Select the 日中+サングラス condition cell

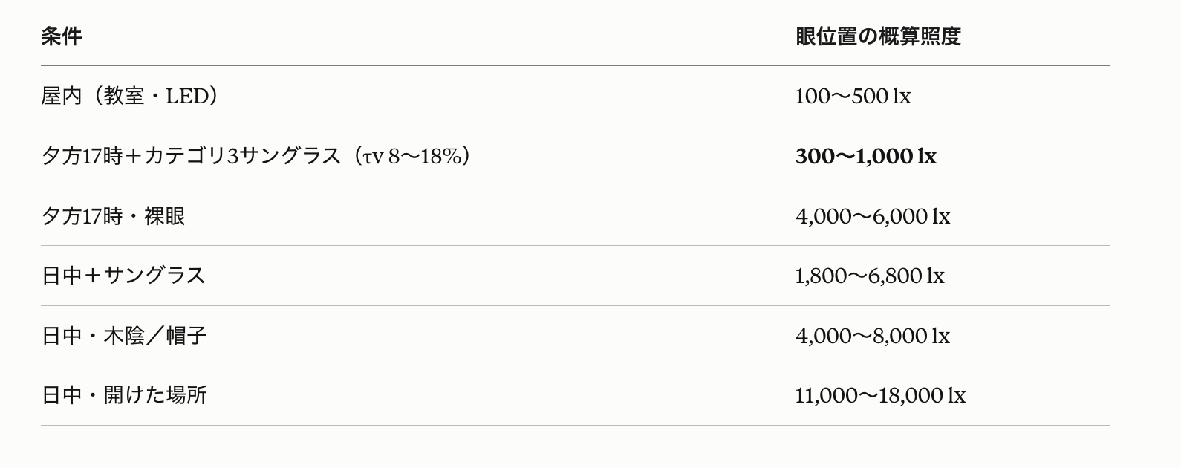123,276
